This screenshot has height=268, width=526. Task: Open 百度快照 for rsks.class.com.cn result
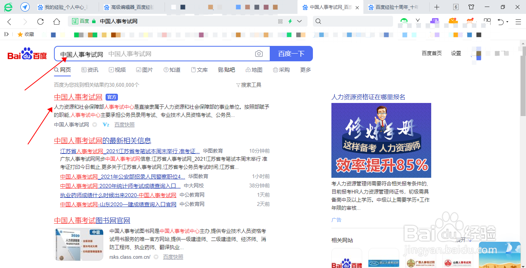173,257
